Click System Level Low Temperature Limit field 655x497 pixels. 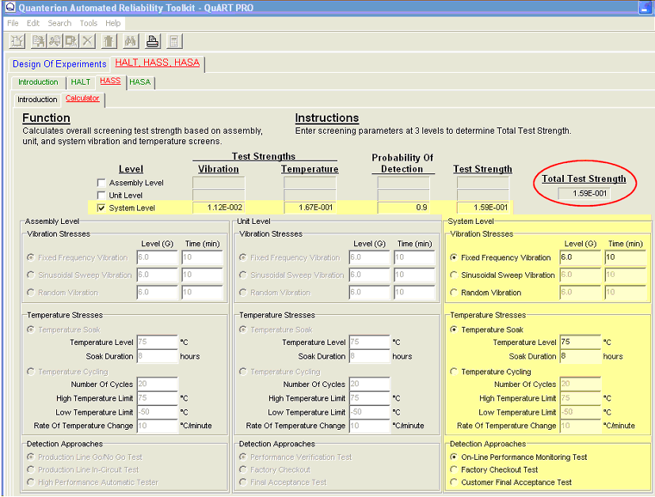tap(581, 412)
